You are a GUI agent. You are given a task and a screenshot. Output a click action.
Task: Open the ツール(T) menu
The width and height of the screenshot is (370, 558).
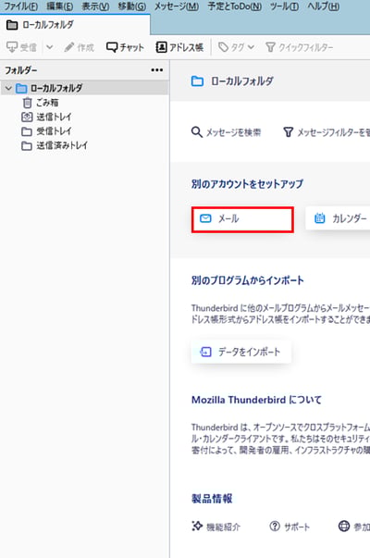click(x=284, y=6)
